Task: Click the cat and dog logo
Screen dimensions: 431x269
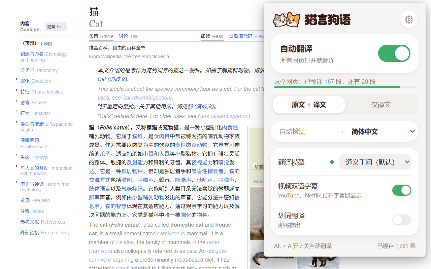Action: pos(287,20)
